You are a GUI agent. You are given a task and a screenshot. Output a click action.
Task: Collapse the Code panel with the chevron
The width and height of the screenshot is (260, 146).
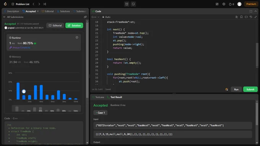click(x=256, y=11)
